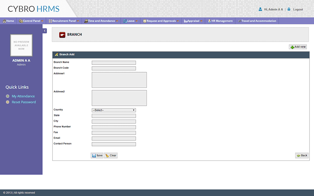
Task: Clear the branch form
Action: 111,155
